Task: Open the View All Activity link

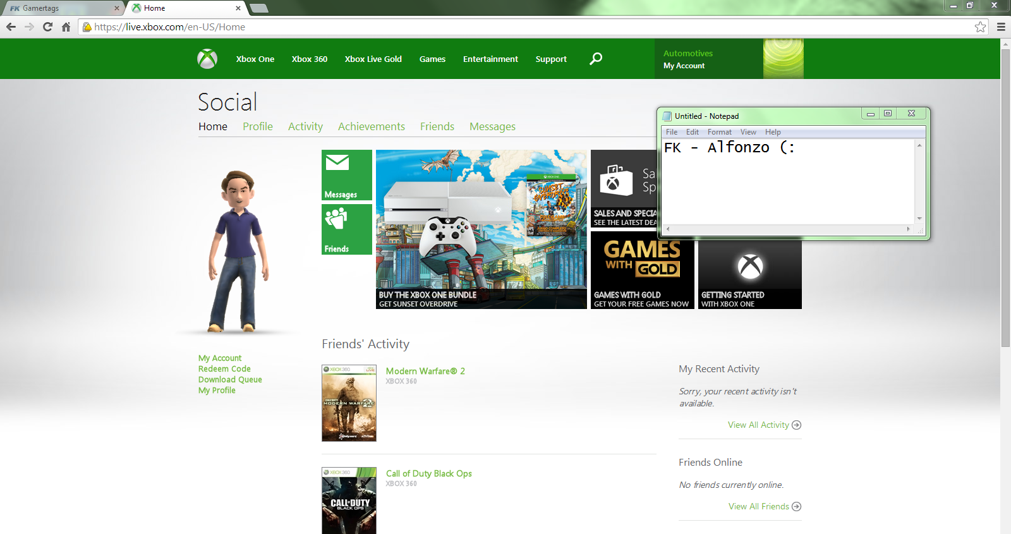Action: pyautogui.click(x=758, y=425)
